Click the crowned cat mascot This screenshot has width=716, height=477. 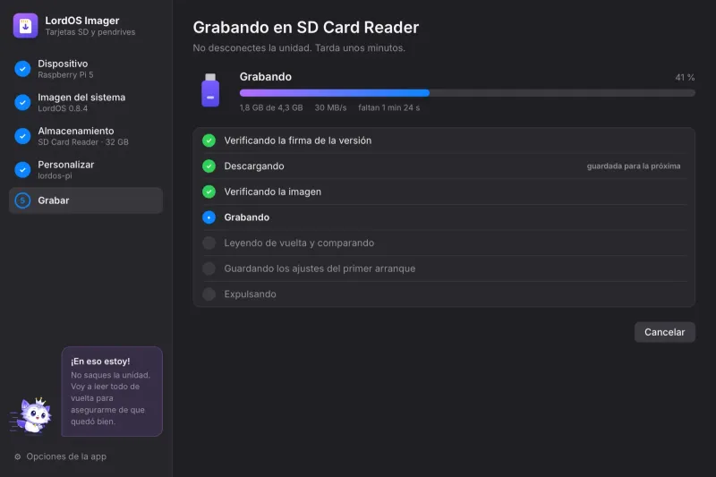click(x=31, y=415)
